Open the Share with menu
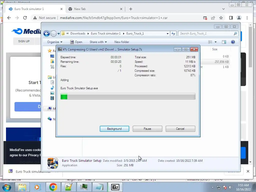The image size is (256, 192). 98,42
